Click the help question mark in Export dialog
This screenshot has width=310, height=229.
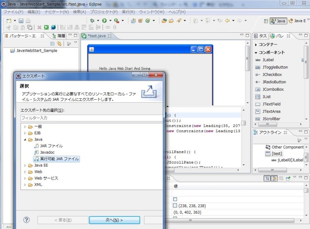pyautogui.click(x=26, y=220)
